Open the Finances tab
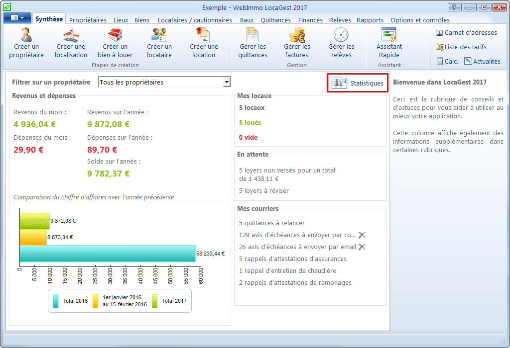Viewport: 510px width, 348px height. point(310,20)
